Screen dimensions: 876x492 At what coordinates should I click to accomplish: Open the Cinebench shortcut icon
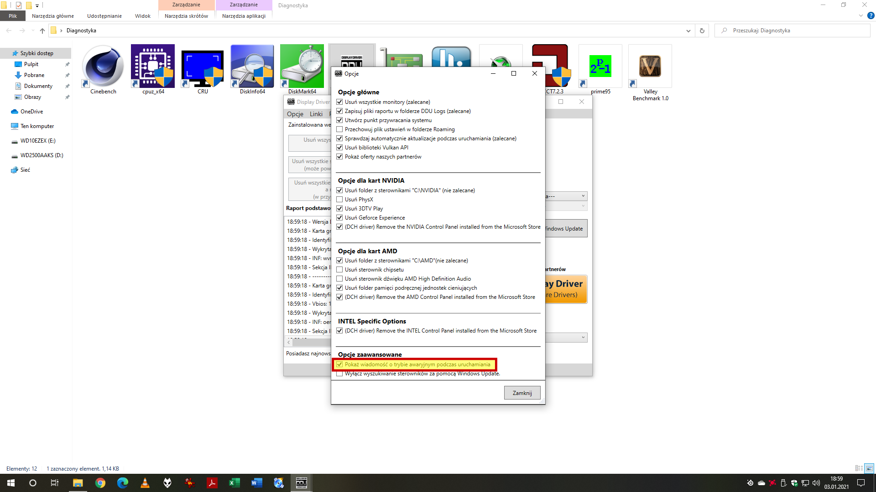coord(103,67)
